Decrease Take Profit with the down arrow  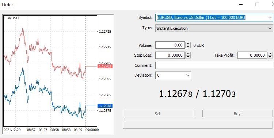[270, 57]
